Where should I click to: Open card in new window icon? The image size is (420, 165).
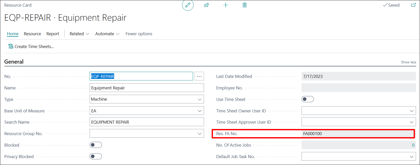413,5
